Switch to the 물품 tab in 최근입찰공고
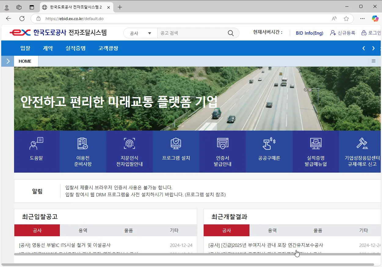The height and width of the screenshot is (267, 382). click(129, 230)
